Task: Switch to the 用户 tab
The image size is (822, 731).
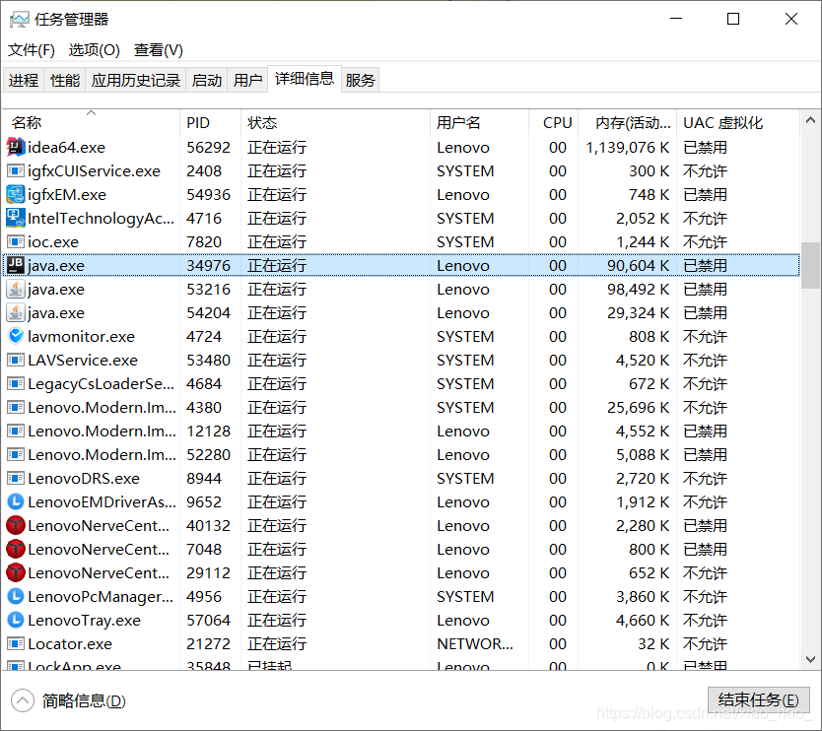Action: (x=247, y=80)
